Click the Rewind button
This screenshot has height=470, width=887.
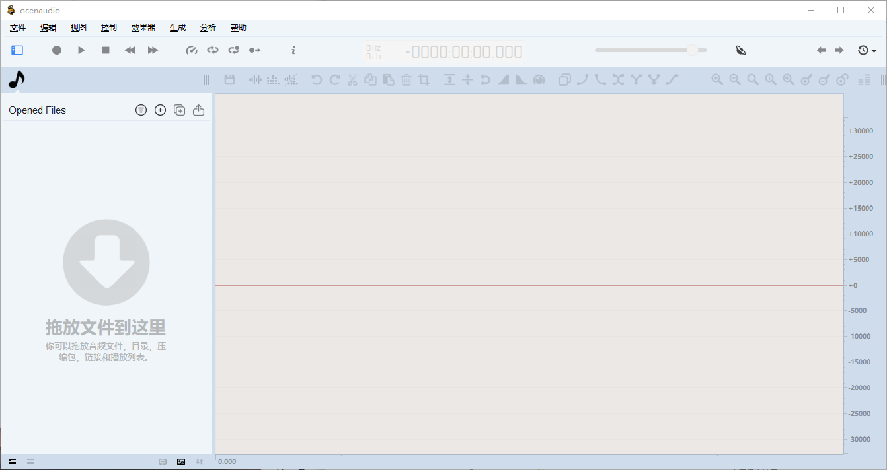tap(130, 50)
